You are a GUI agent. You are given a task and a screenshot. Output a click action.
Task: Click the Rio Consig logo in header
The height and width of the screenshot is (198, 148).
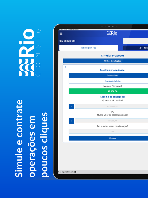(112, 34)
